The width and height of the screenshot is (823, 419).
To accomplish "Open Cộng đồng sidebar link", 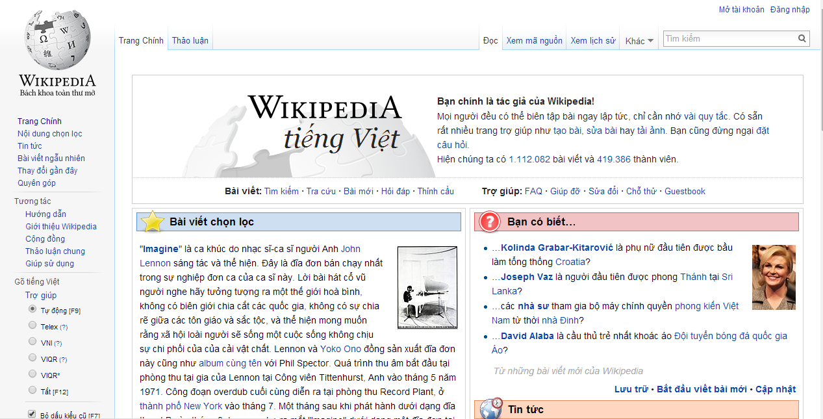I will pos(45,239).
